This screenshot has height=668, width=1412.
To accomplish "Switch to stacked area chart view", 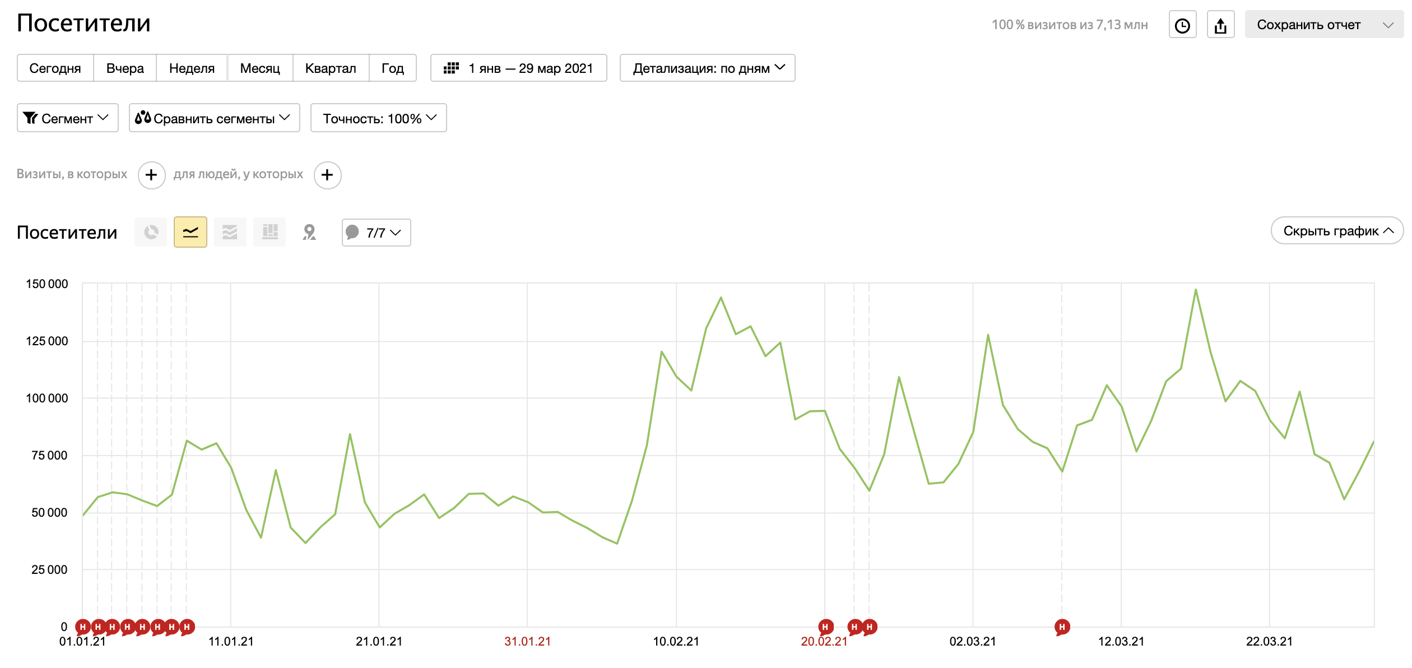I will (230, 232).
